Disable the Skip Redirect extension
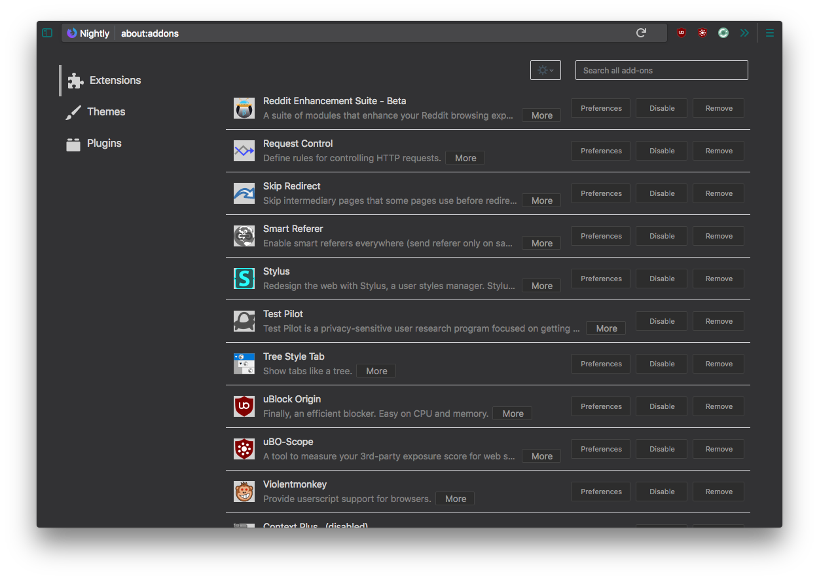The width and height of the screenshot is (819, 580). [x=662, y=193]
